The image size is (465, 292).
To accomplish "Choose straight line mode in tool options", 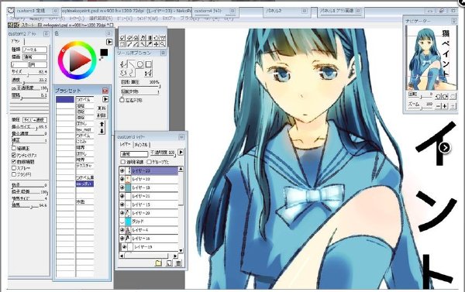I will 131,64.
